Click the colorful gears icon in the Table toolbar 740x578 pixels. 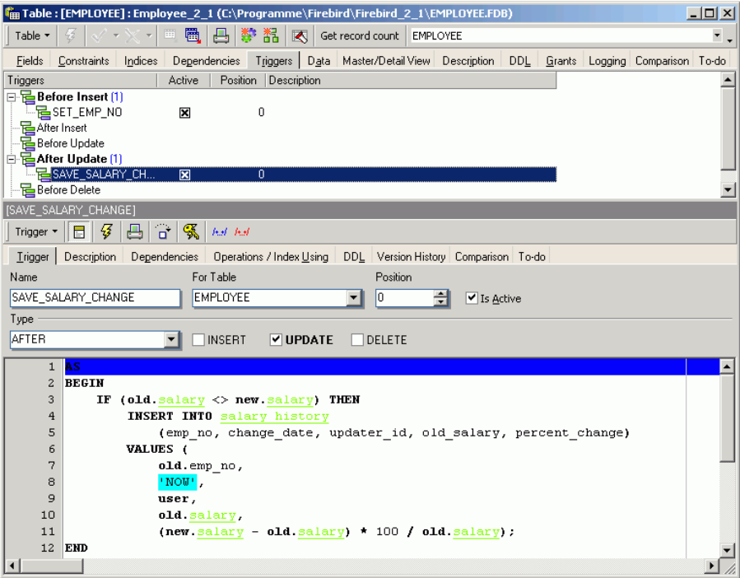(248, 35)
